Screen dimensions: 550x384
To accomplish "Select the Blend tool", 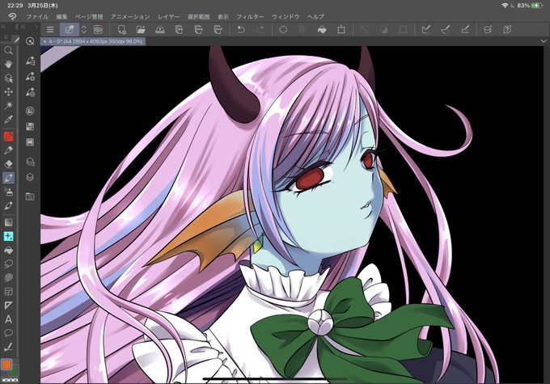I will (x=8, y=277).
